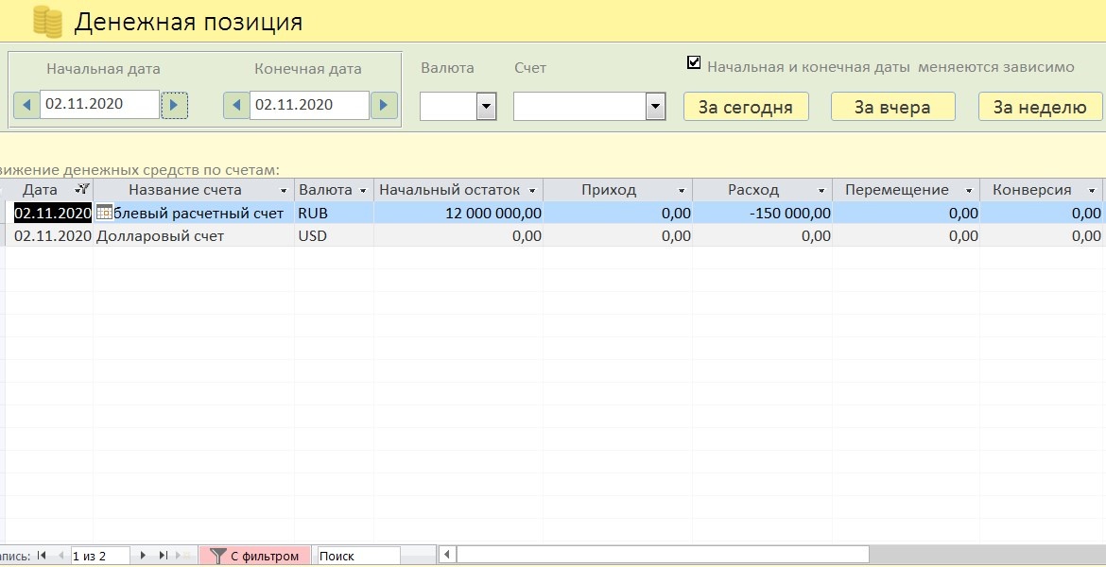Open the Перемещение column dropdown arrow
This screenshot has height=567, width=1106.
click(968, 190)
